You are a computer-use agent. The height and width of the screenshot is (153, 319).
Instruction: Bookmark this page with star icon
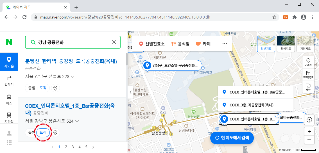click(274, 17)
